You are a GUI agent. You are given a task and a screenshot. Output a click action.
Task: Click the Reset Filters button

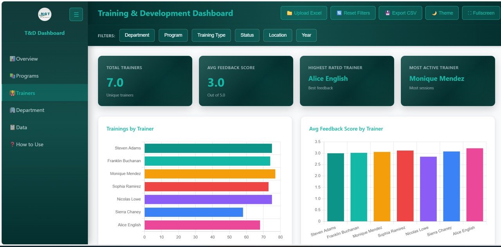353,13
